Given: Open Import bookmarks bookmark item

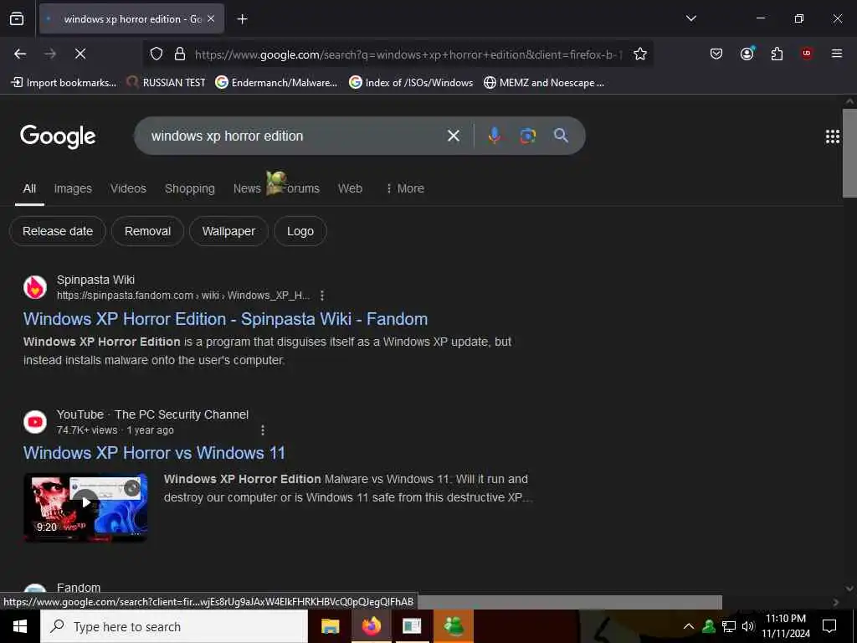Looking at the screenshot, I should click(x=64, y=83).
